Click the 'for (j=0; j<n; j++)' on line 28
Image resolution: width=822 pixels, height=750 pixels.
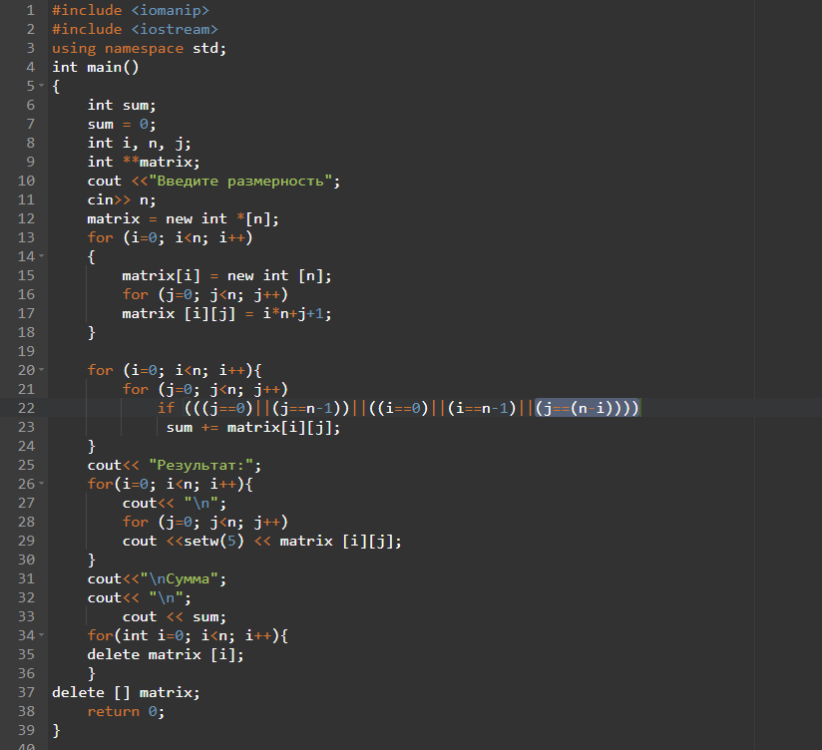click(205, 522)
